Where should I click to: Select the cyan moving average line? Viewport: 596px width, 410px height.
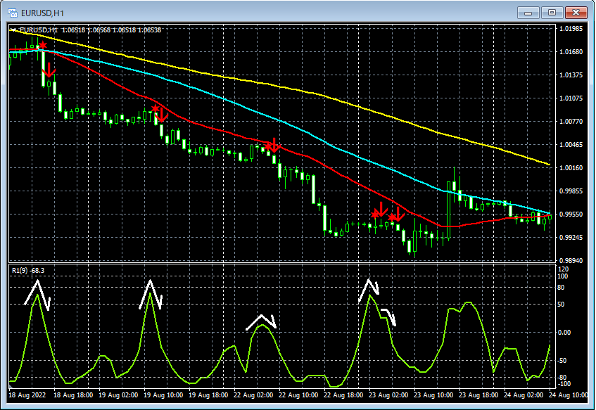(x=266, y=114)
